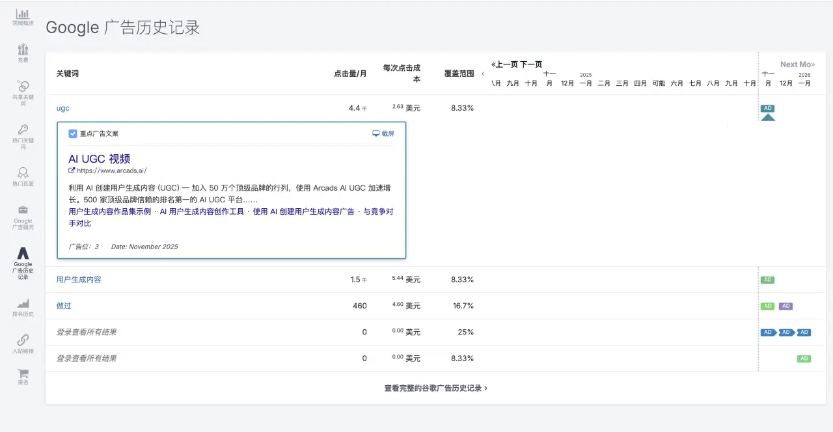
Task: Click the 广告位: 3 text
Action: click(83, 247)
